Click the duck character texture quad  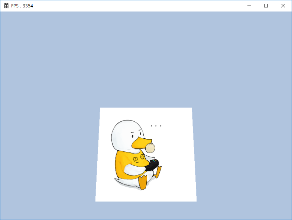click(x=146, y=155)
